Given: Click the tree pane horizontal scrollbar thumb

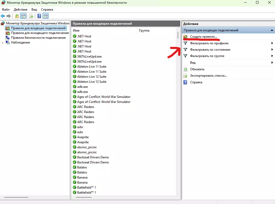Looking at the screenshot, I should pyautogui.click(x=16, y=197).
